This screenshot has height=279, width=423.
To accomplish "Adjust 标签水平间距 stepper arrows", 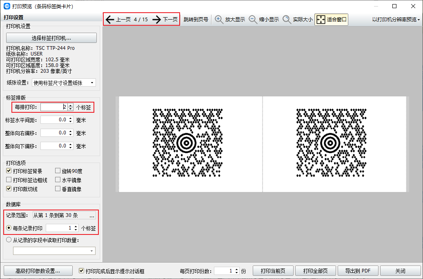I will pyautogui.click(x=70, y=120).
